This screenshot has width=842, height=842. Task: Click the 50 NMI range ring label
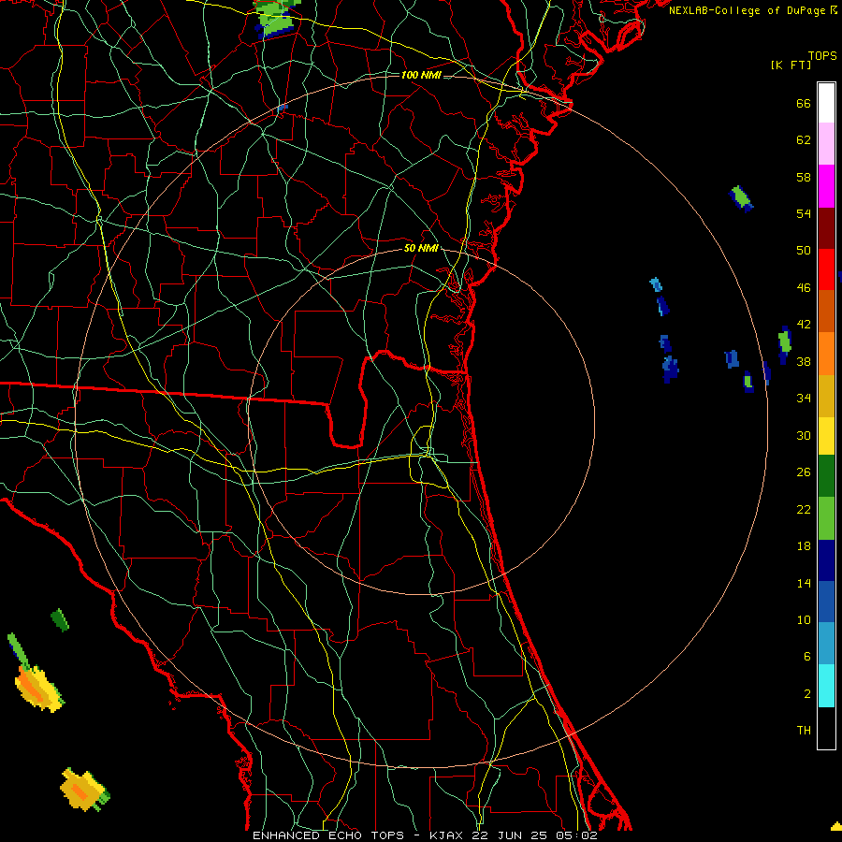pos(421,248)
